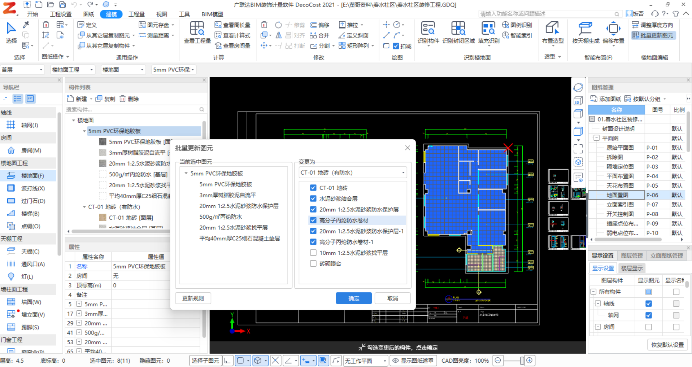Image resolution: width=692 pixels, height=367 pixels.
Task: Uncheck 高分子丙纶防水卷材-1 checkbox
Action: (x=313, y=242)
